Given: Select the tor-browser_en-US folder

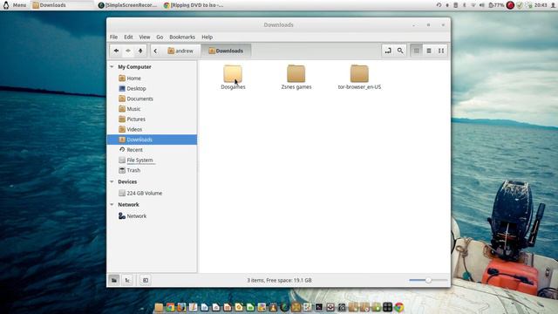Looking at the screenshot, I should click(359, 77).
